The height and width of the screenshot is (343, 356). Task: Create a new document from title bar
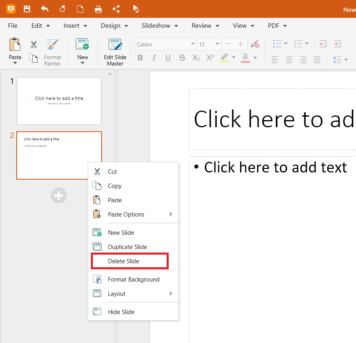80,9
